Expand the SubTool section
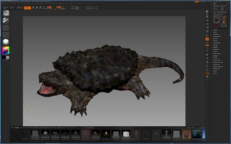 [x=215, y=30]
